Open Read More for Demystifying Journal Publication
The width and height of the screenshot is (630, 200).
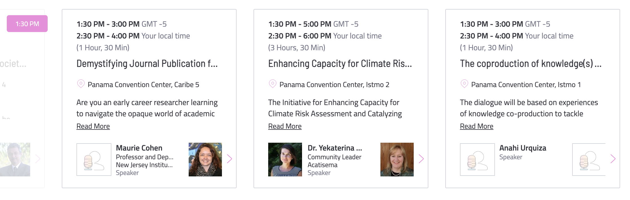click(93, 126)
